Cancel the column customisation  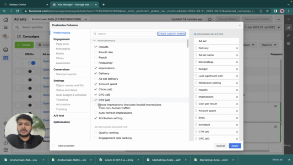[221, 146]
